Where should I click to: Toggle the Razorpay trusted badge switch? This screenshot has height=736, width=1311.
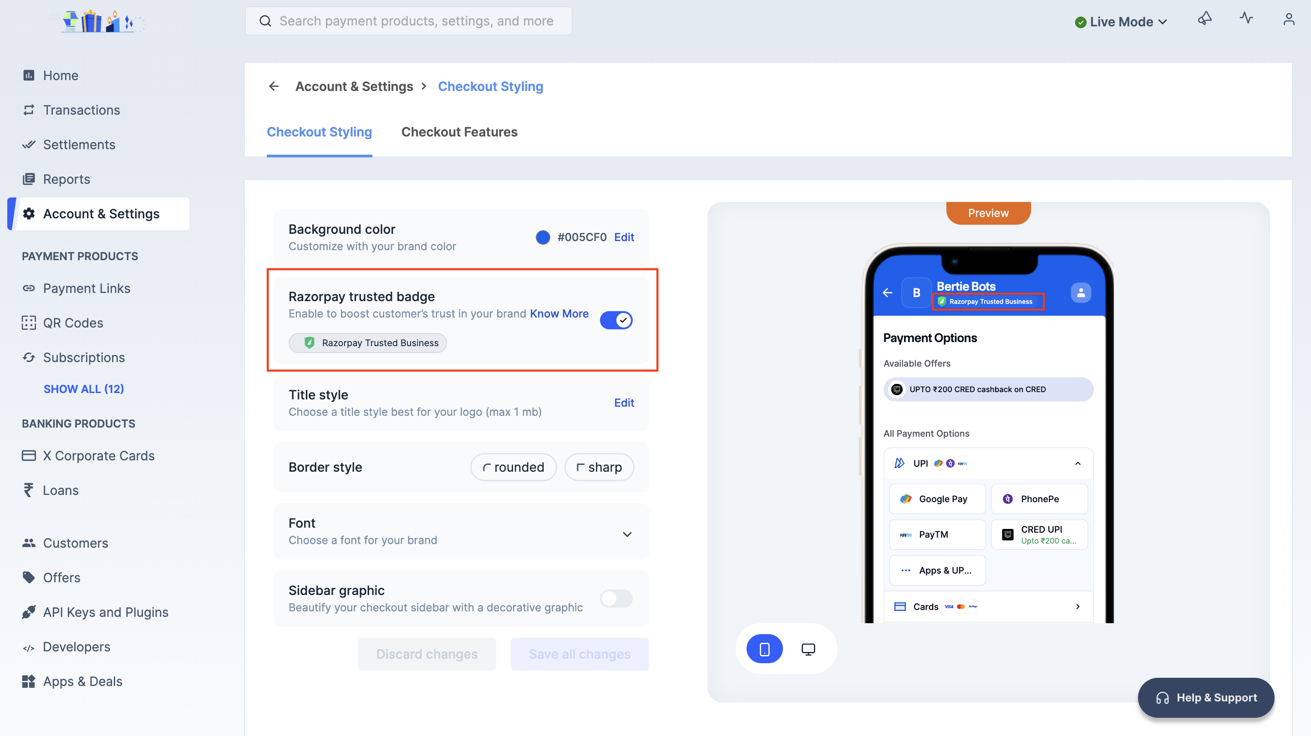(x=616, y=320)
